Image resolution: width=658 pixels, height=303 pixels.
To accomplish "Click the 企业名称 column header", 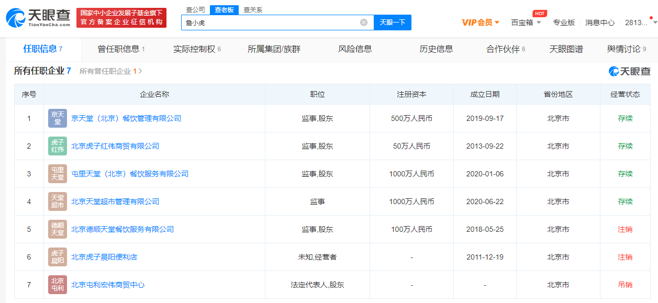I will (154, 94).
